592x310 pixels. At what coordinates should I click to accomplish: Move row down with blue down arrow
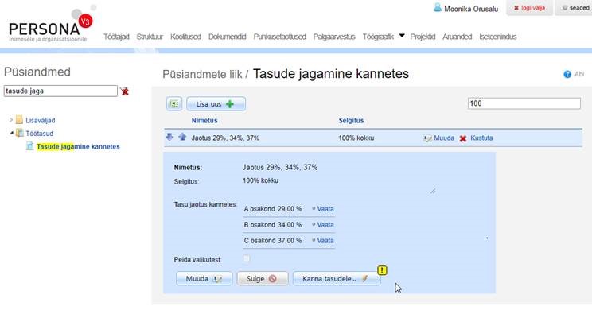tap(169, 137)
